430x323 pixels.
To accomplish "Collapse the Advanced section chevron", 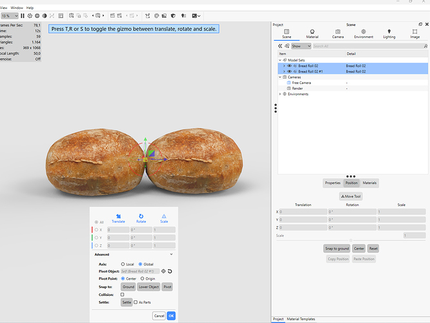I will [x=171, y=255].
